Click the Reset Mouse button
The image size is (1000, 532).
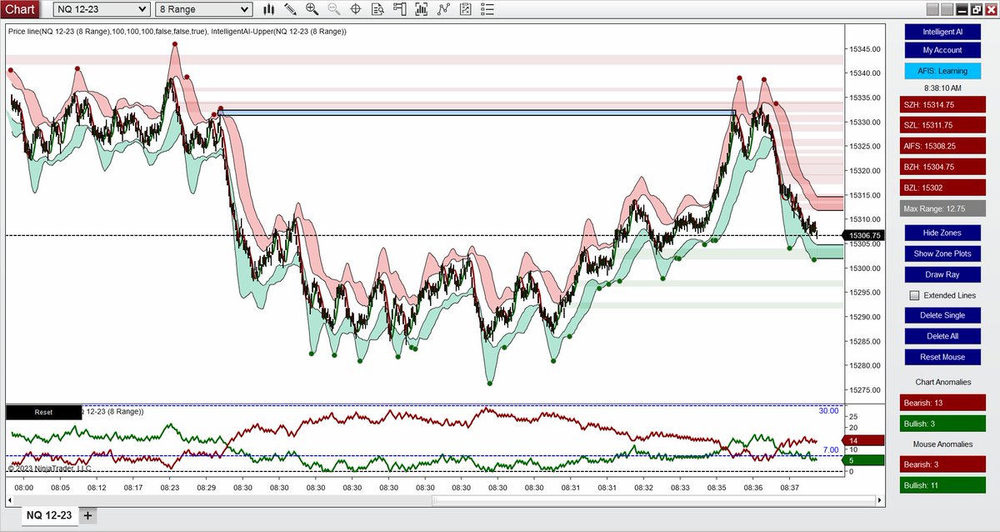(x=942, y=357)
